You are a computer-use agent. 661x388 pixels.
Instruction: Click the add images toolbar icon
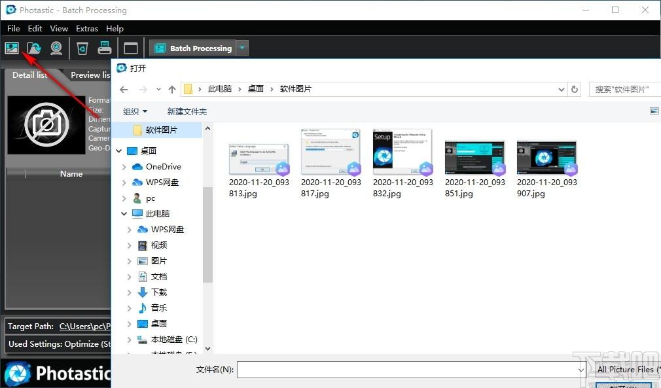pyautogui.click(x=12, y=48)
